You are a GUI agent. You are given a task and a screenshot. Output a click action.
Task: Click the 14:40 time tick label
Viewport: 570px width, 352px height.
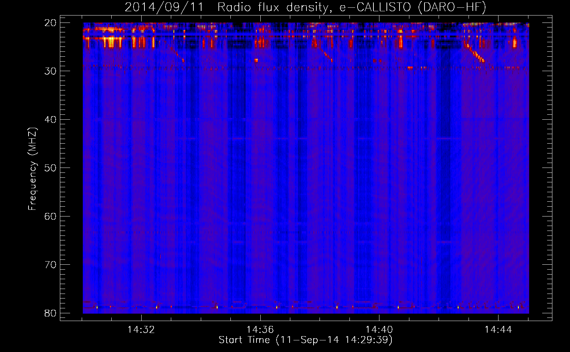point(379,329)
